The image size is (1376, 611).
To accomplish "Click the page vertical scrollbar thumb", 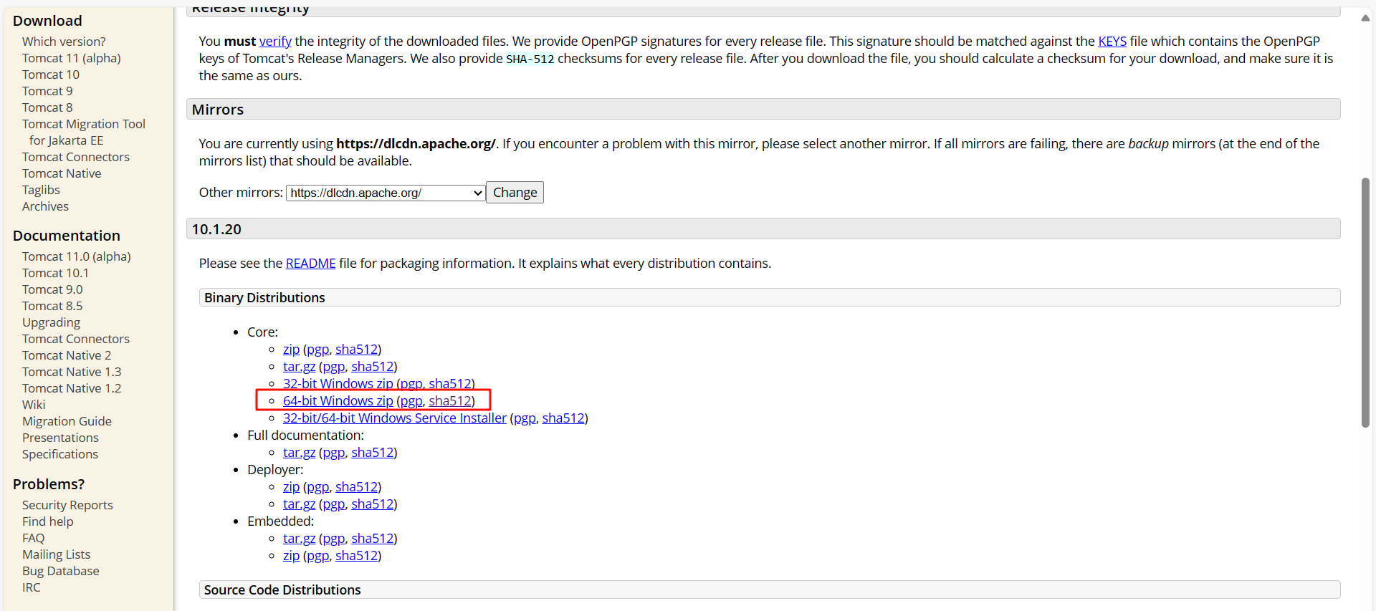I will click(1365, 302).
